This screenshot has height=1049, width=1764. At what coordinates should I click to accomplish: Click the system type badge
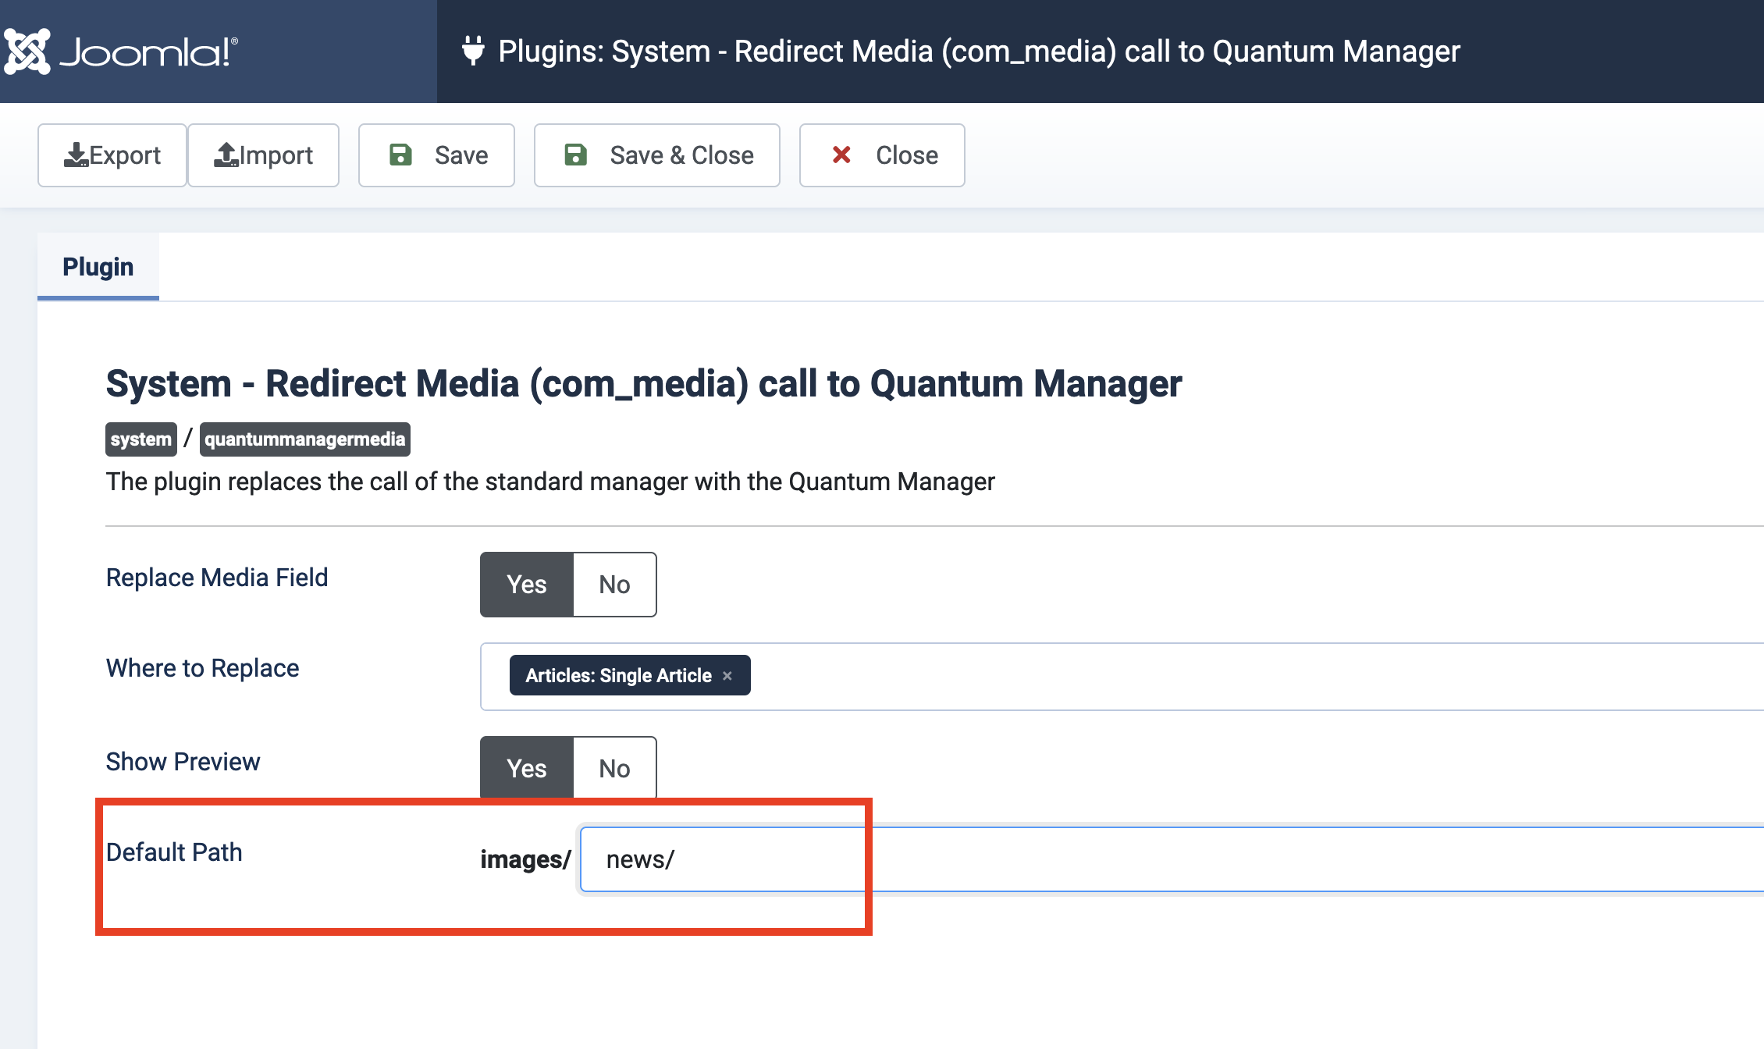point(141,439)
